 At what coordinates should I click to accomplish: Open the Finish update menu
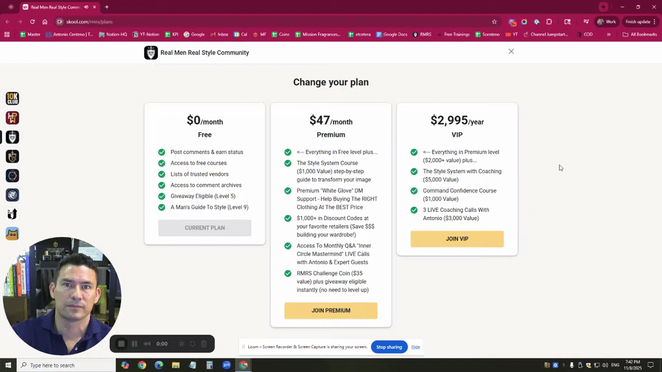[x=641, y=21]
